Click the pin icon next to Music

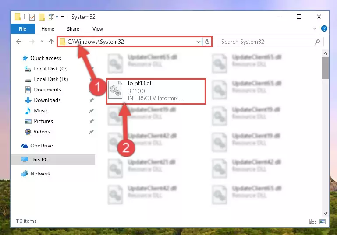coord(92,111)
